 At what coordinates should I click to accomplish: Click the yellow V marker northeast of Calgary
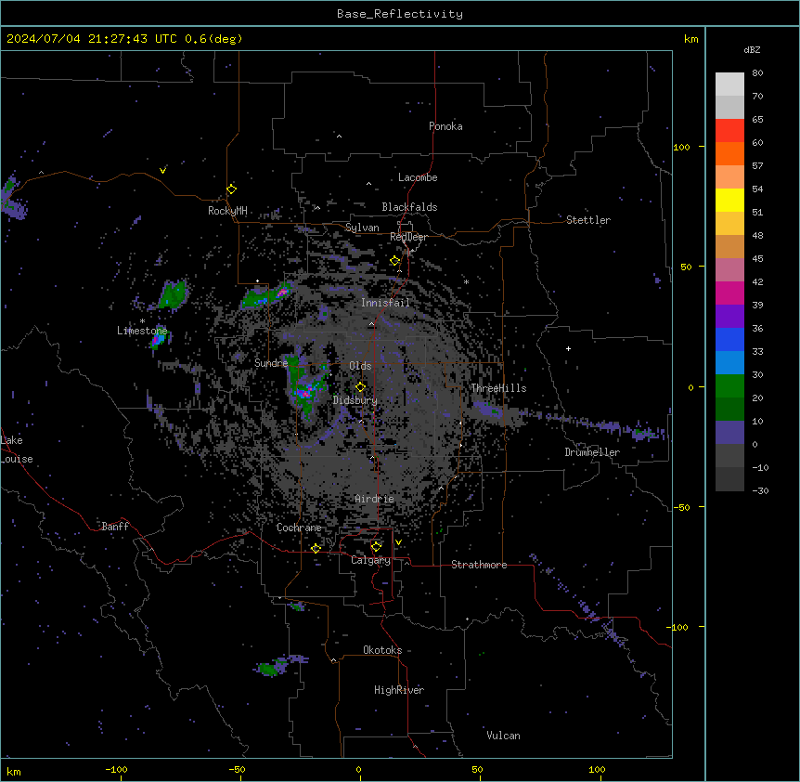[x=398, y=542]
